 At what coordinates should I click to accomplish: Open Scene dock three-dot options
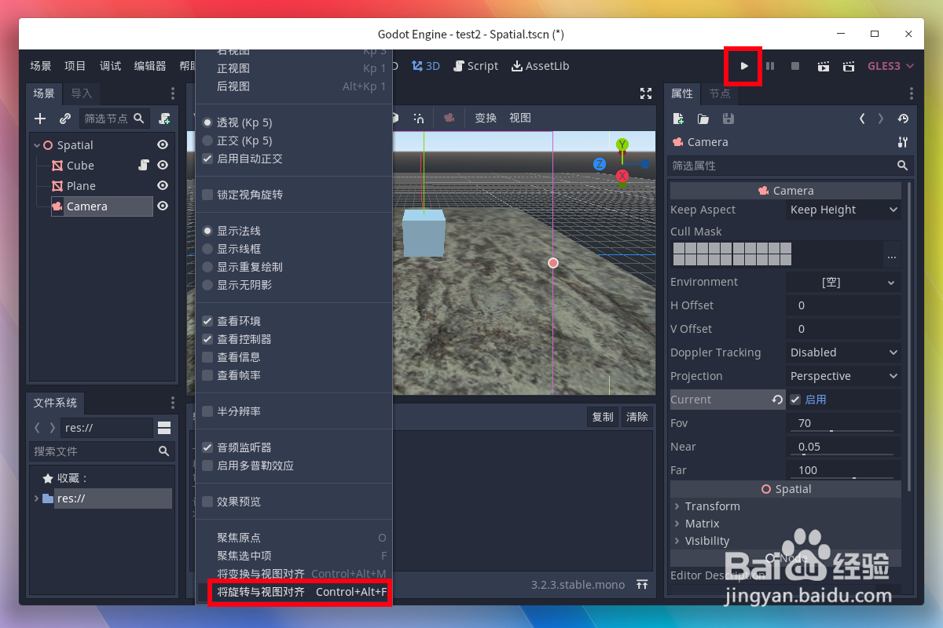pyautogui.click(x=173, y=93)
